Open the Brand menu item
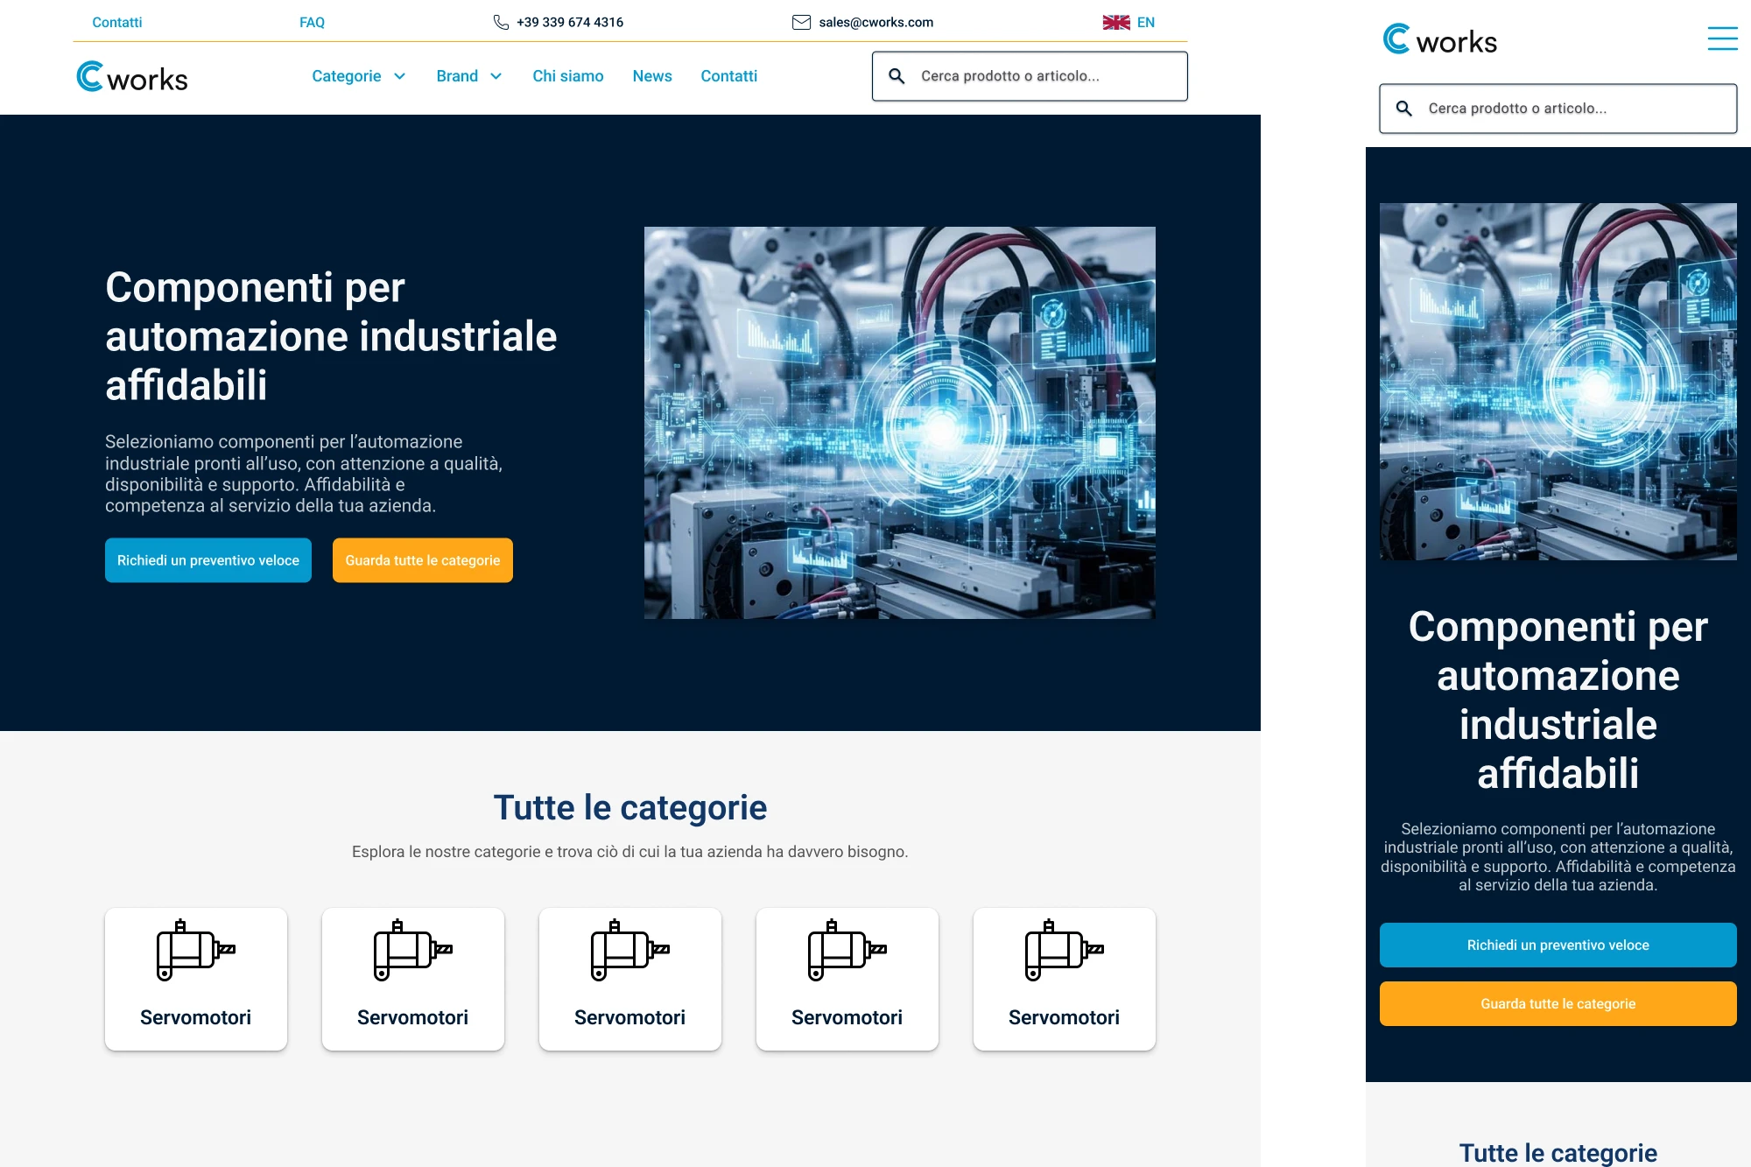Image resolution: width=1751 pixels, height=1167 pixels. 457,76
